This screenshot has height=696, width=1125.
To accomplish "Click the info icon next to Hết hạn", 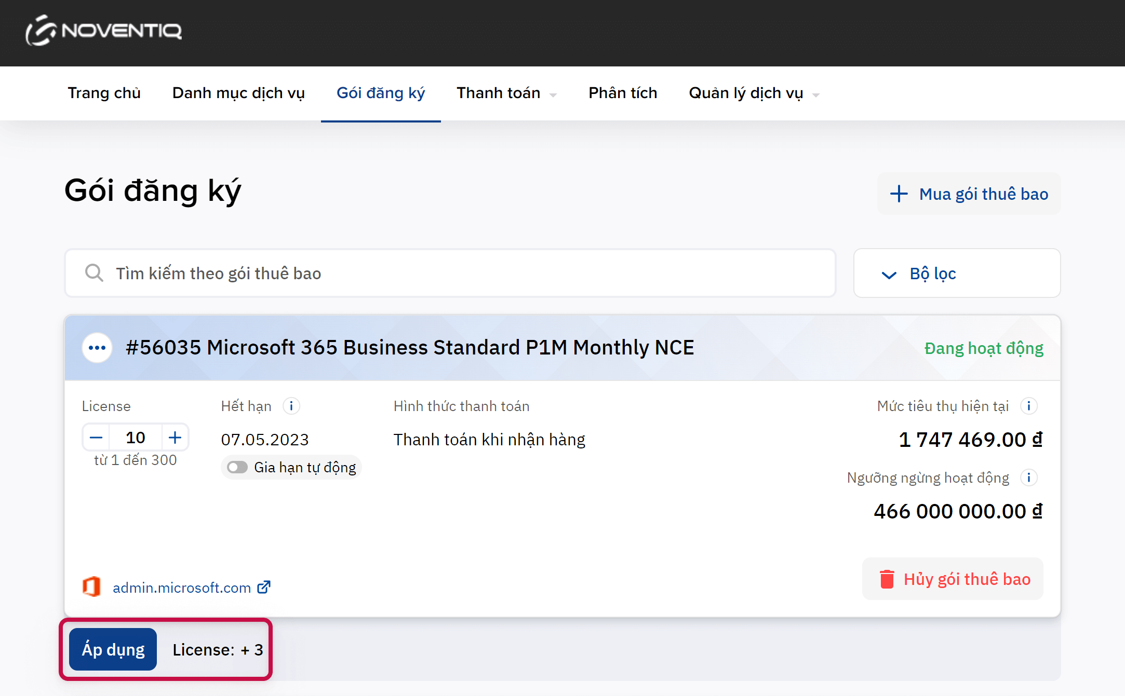I will pyautogui.click(x=291, y=406).
